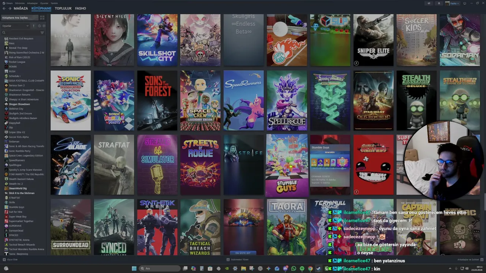Select Risk of Rain (2013) entry
The height and width of the screenshot is (273, 486).
19,57
